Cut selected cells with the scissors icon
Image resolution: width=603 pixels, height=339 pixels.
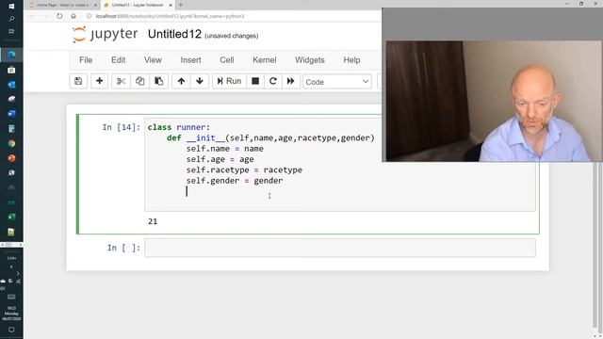point(121,81)
